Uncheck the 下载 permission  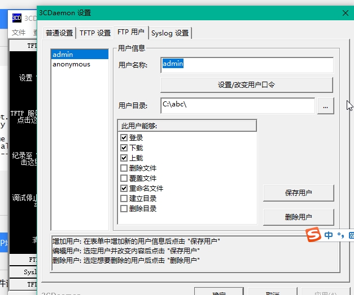(x=124, y=147)
